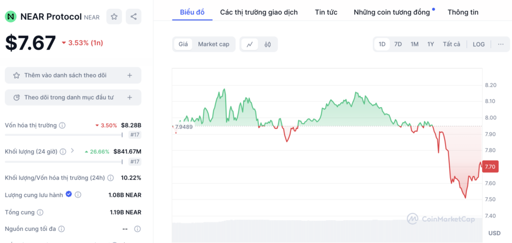Toggle chart to Market cap view

coord(213,44)
